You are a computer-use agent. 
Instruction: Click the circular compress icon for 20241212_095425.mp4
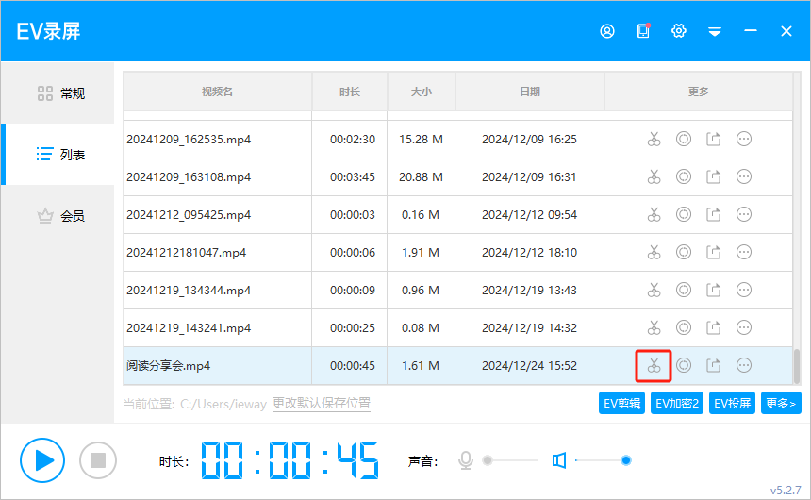(x=684, y=214)
